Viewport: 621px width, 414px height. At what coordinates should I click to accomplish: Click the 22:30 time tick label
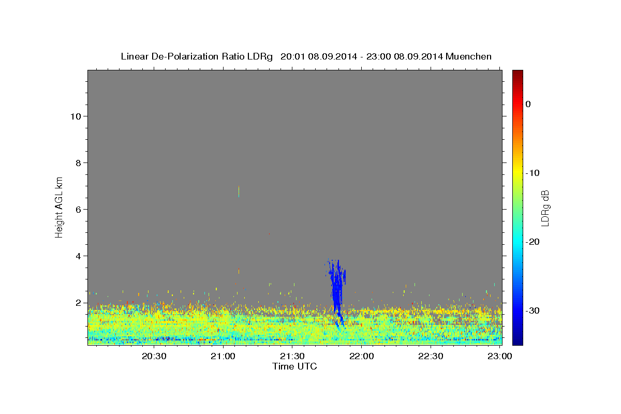pos(431,356)
